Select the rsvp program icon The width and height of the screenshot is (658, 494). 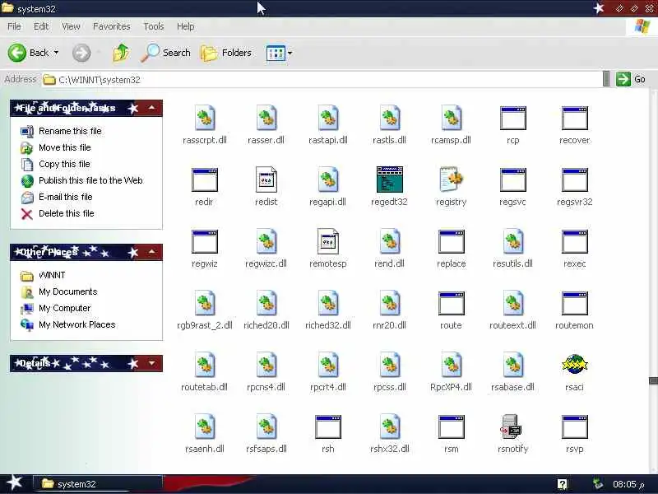(574, 426)
